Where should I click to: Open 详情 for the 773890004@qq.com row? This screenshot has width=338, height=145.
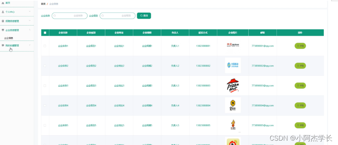300,106
